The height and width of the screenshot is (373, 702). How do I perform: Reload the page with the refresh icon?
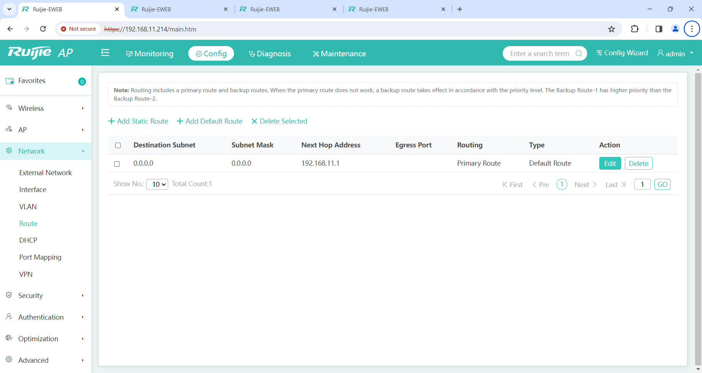click(43, 29)
